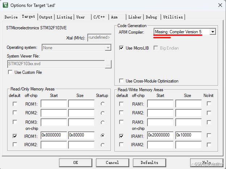
Task: Select ROM3 as startup region
Action: click(x=102, y=122)
